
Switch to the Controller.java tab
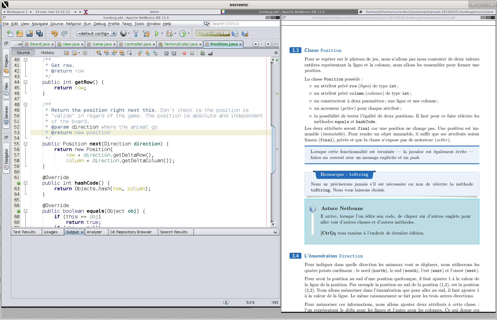pos(138,44)
